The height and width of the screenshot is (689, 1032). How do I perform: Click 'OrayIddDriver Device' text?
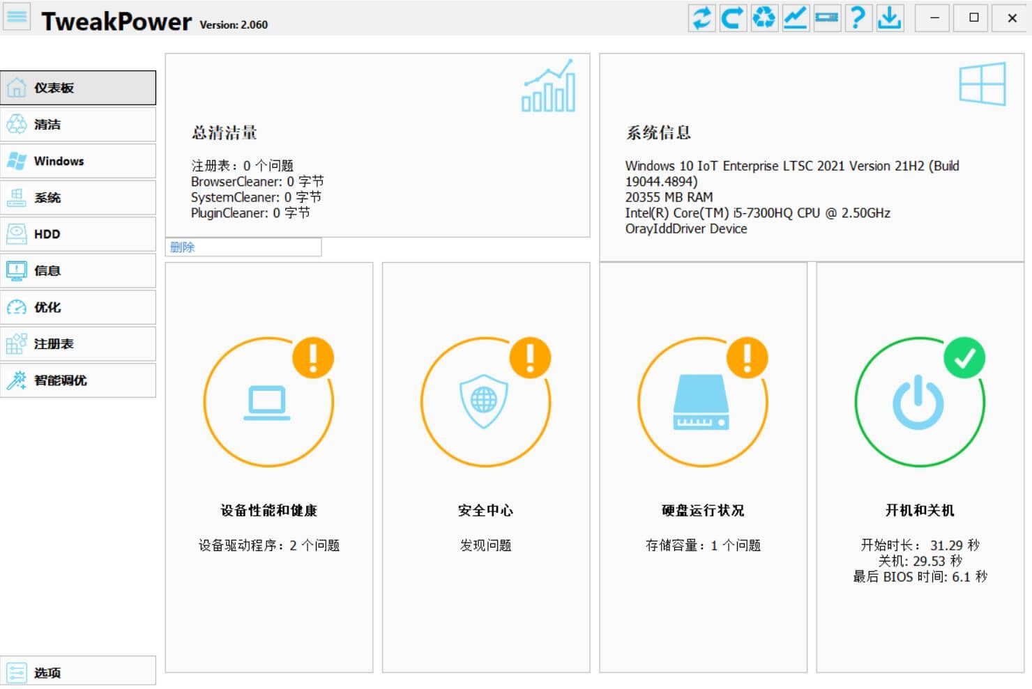(x=686, y=229)
